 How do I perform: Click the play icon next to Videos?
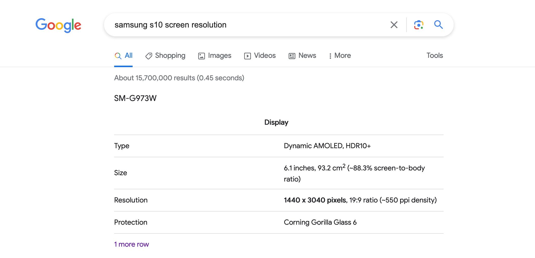tap(248, 56)
